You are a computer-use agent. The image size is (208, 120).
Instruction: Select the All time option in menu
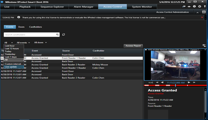click(14, 60)
